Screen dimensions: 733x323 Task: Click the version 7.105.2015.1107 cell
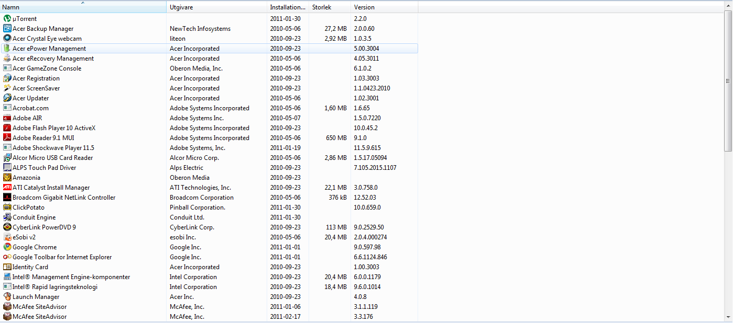[375, 168]
